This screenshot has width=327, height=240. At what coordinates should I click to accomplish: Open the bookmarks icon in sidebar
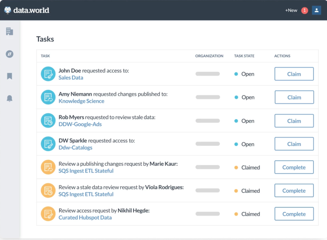pos(9,76)
